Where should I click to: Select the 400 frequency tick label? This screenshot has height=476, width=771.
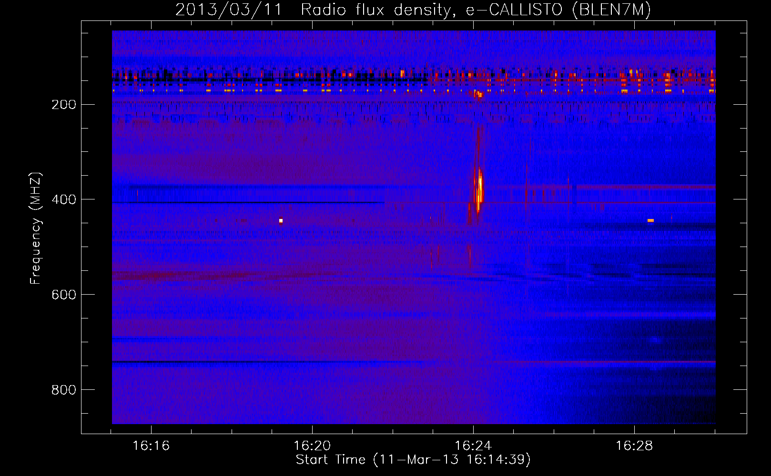(64, 199)
